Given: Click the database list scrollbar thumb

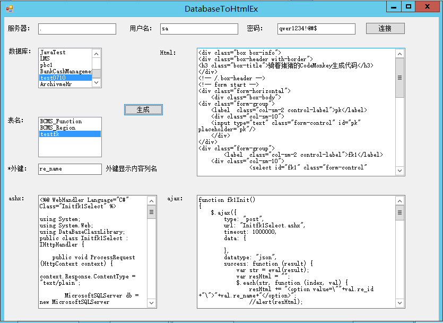Looking at the screenshot, I should coord(97,73).
